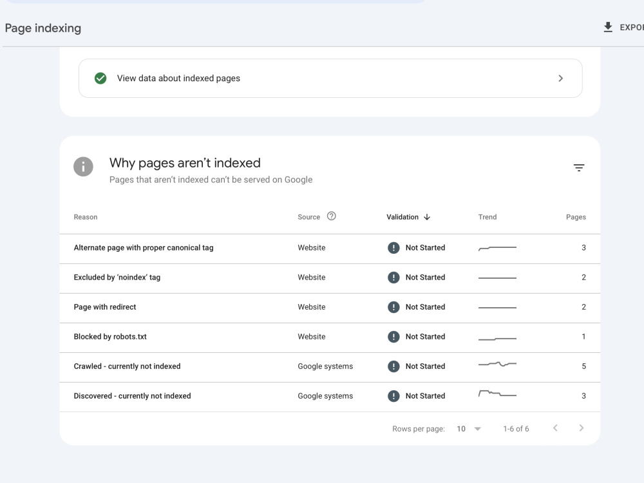Open Excluded by 'noindex' tag row
644x483 pixels.
point(330,278)
